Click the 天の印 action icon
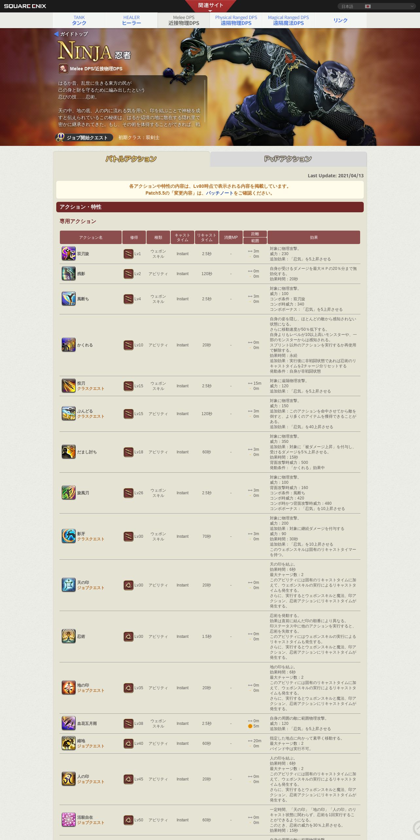Screen dimensions: 420x840 tap(69, 585)
